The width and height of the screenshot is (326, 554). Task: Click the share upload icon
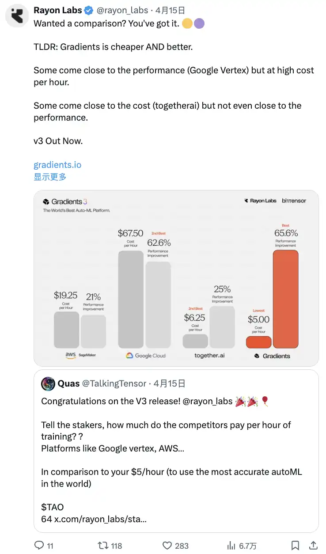[x=313, y=545]
